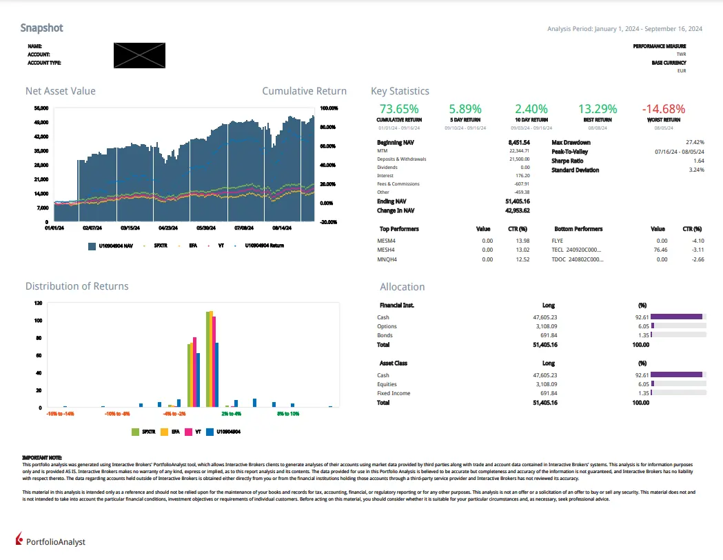Screen dimensions: 723x560
Task: Select VT legend marker under Net Asset Value chart
Action: pos(209,245)
